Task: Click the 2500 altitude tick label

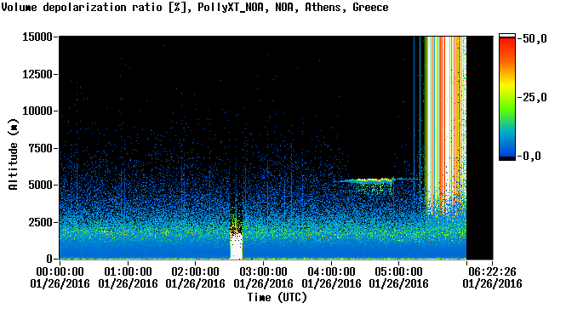Action: click(40, 222)
